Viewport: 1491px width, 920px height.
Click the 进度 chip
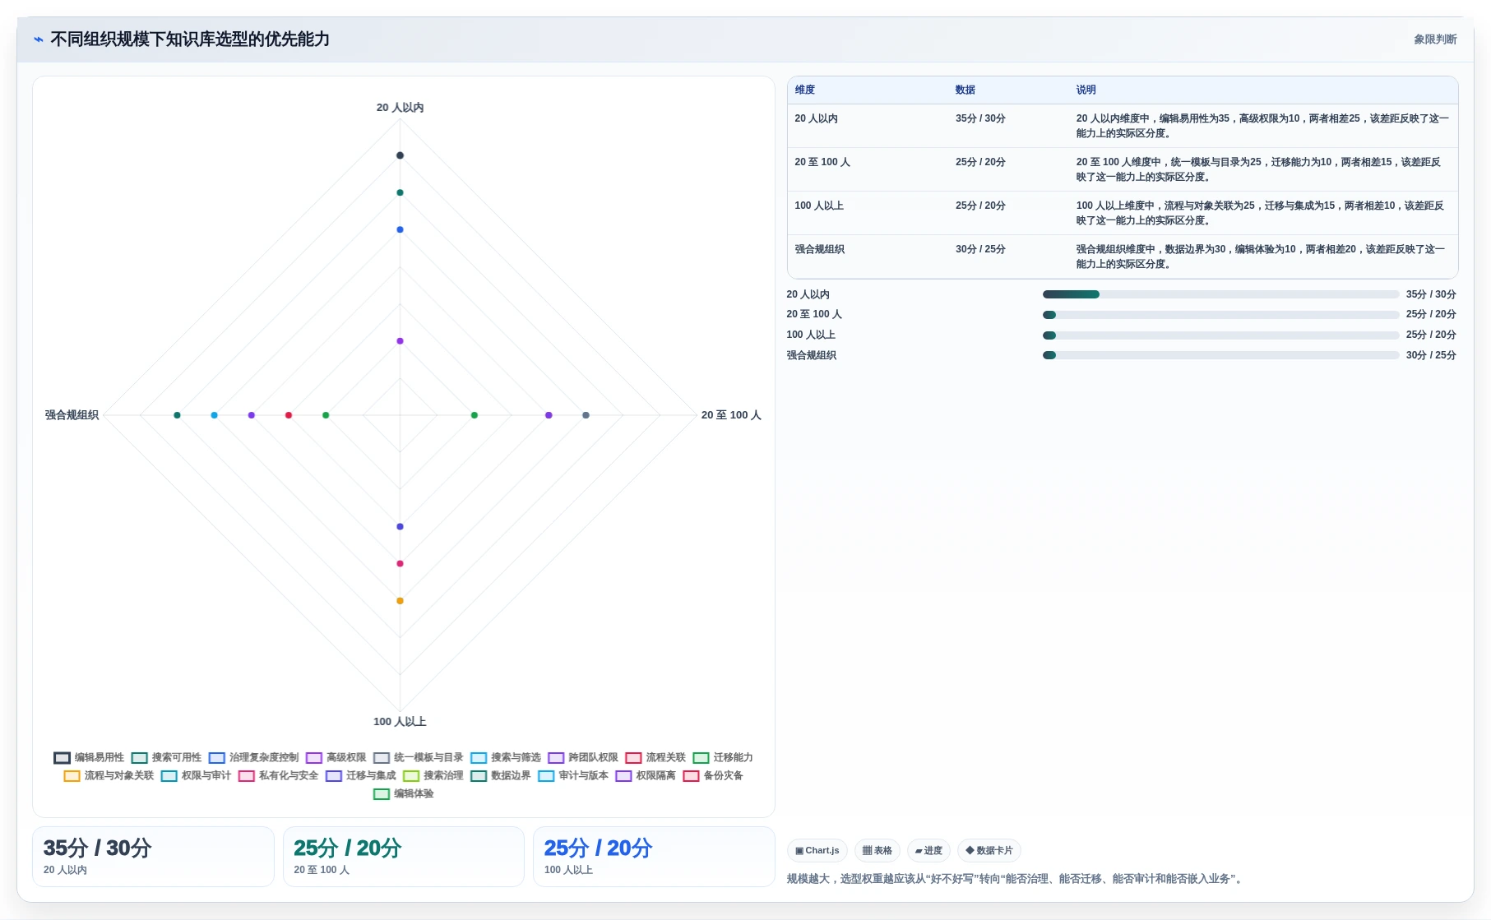(929, 850)
